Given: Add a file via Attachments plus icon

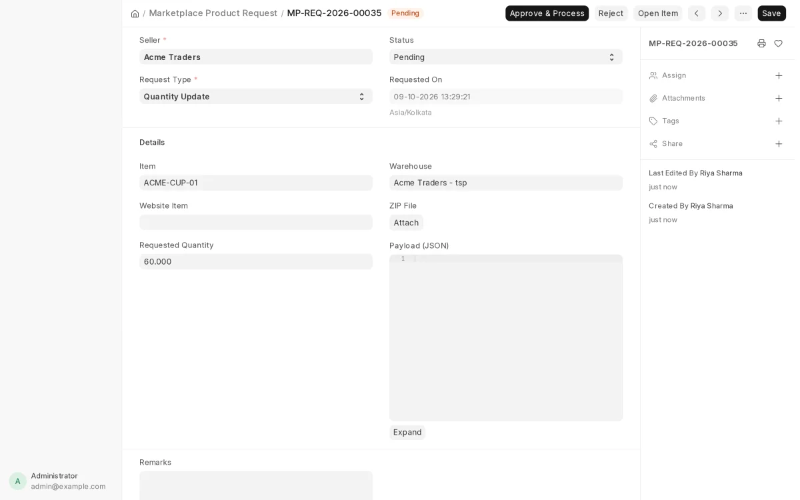Looking at the screenshot, I should coord(779,98).
